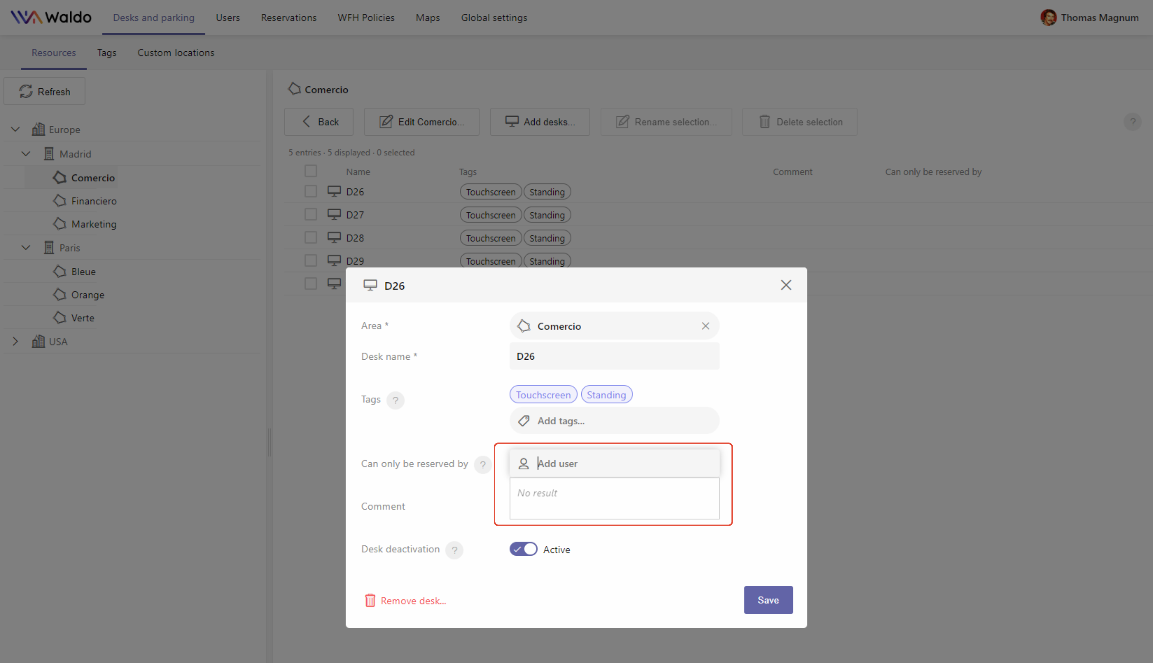Viewport: 1153px width, 663px height.
Task: Open Global settings menu
Action: (x=494, y=17)
